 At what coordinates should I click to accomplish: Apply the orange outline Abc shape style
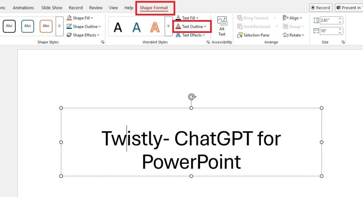coord(46,26)
